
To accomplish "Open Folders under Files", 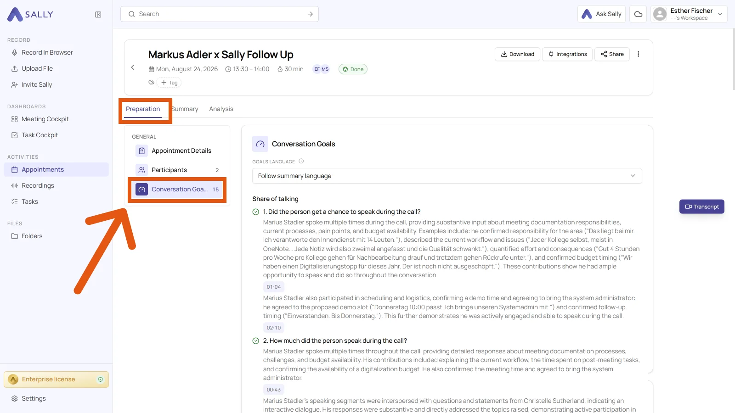I will [x=57, y=236].
